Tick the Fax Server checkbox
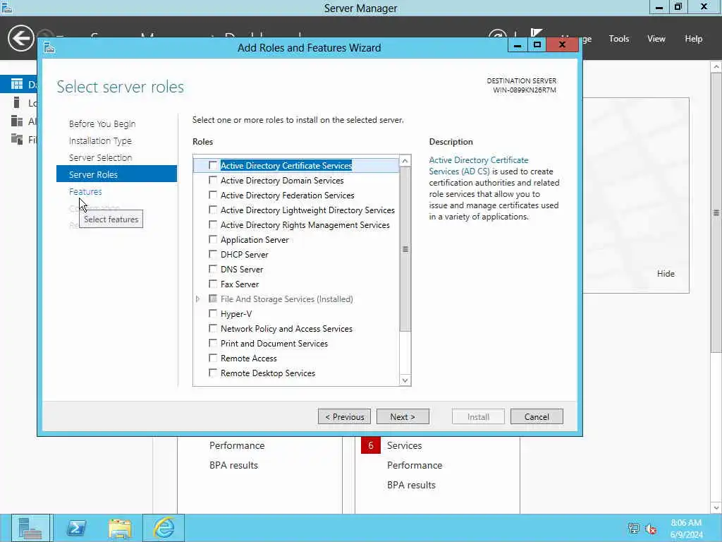722x542 pixels. [x=213, y=284]
